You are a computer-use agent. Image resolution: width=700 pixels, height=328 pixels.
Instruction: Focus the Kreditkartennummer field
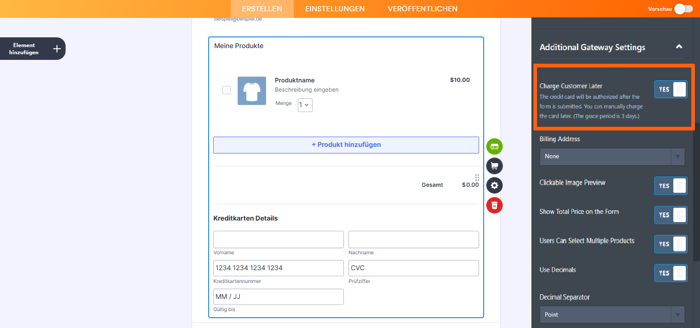pos(278,268)
